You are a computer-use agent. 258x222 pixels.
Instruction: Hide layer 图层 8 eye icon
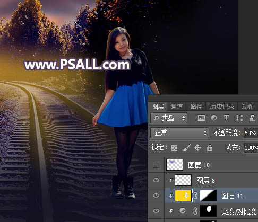(x=156, y=180)
